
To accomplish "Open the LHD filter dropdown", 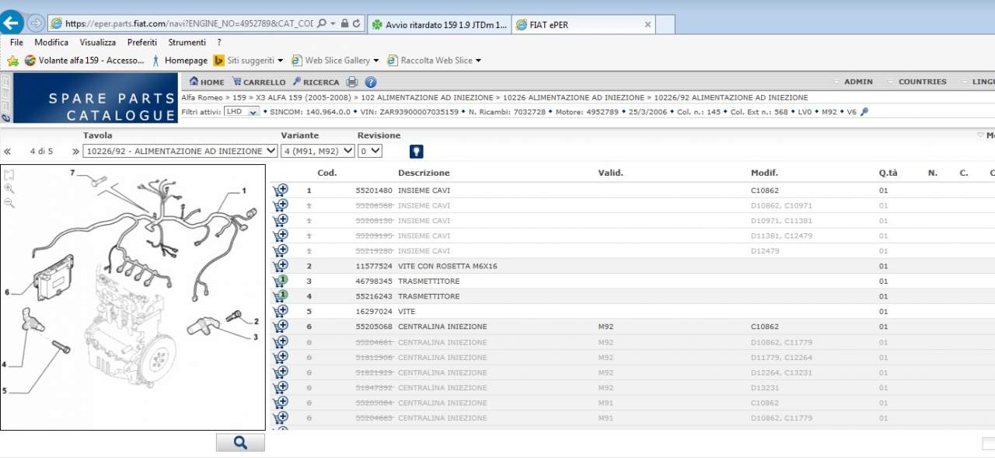I will pos(242,112).
